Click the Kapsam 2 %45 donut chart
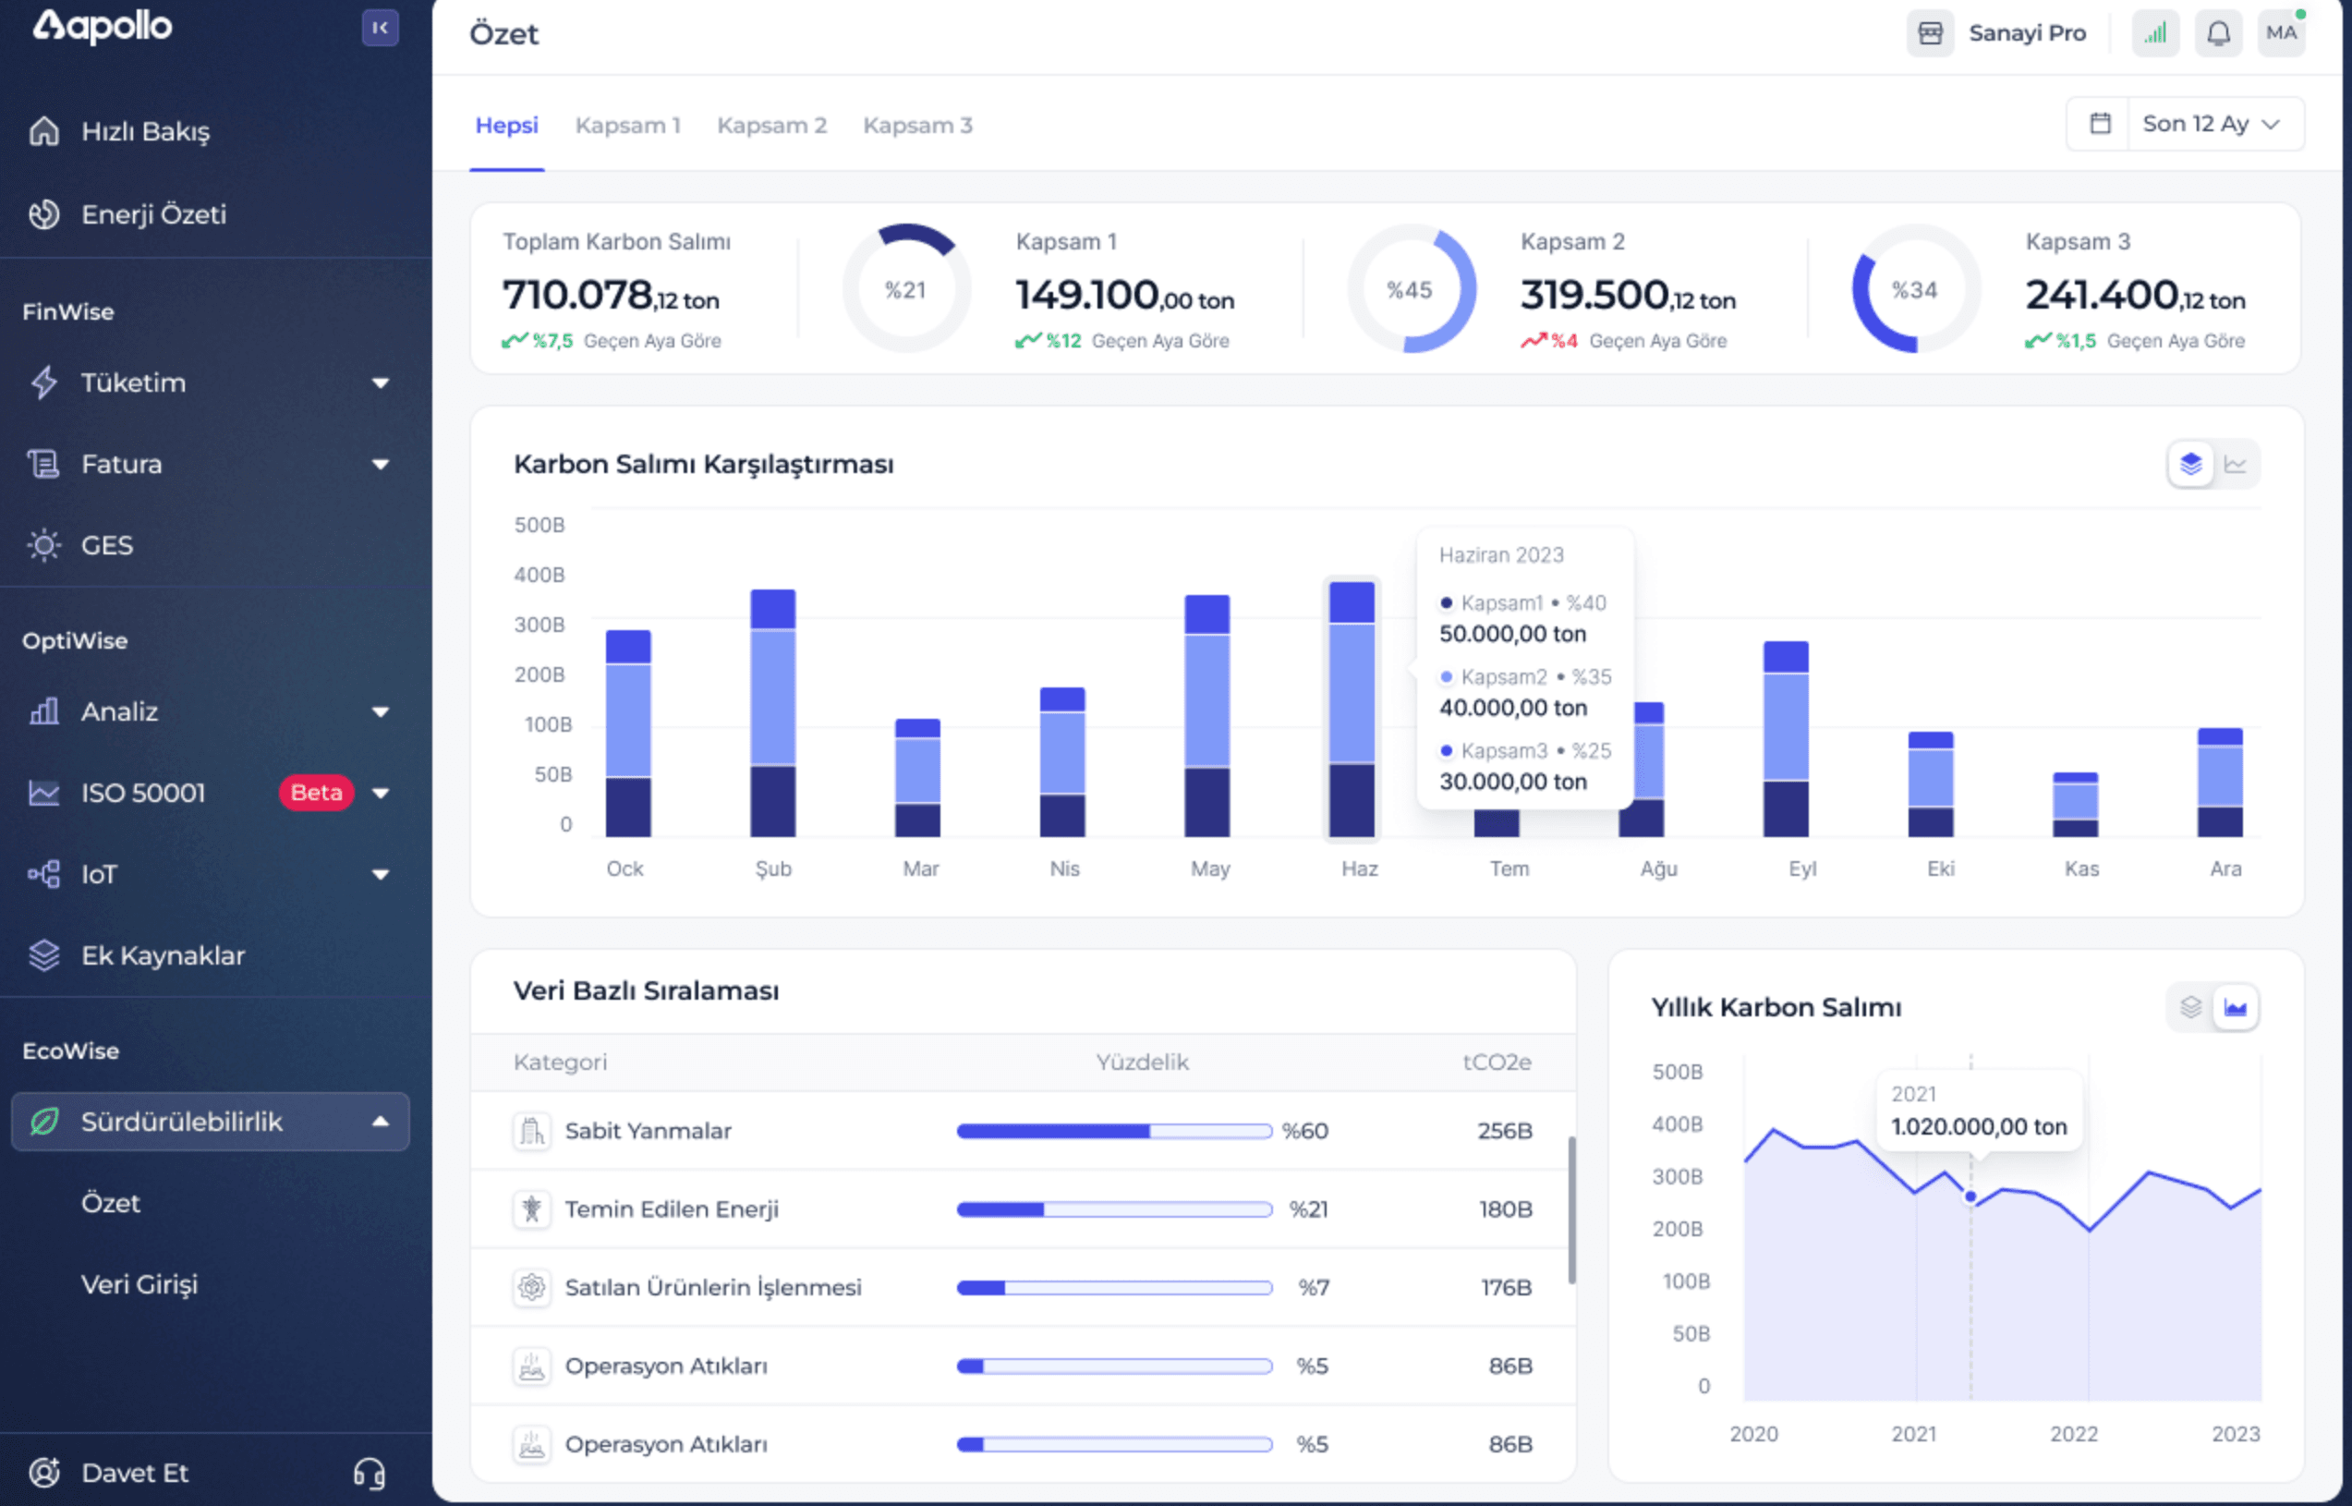 1411,288
